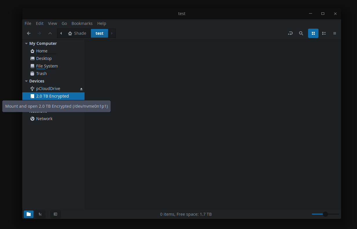
Task: Click the back navigation arrow
Action: pyautogui.click(x=29, y=33)
